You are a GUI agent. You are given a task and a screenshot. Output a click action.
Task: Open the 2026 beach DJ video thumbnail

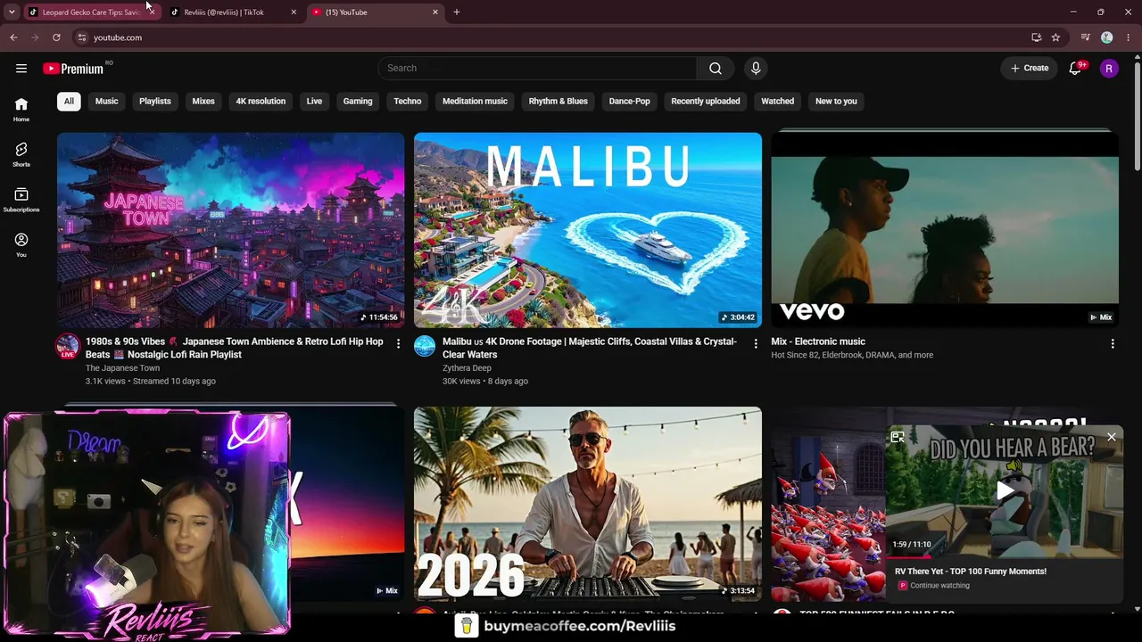point(588,505)
